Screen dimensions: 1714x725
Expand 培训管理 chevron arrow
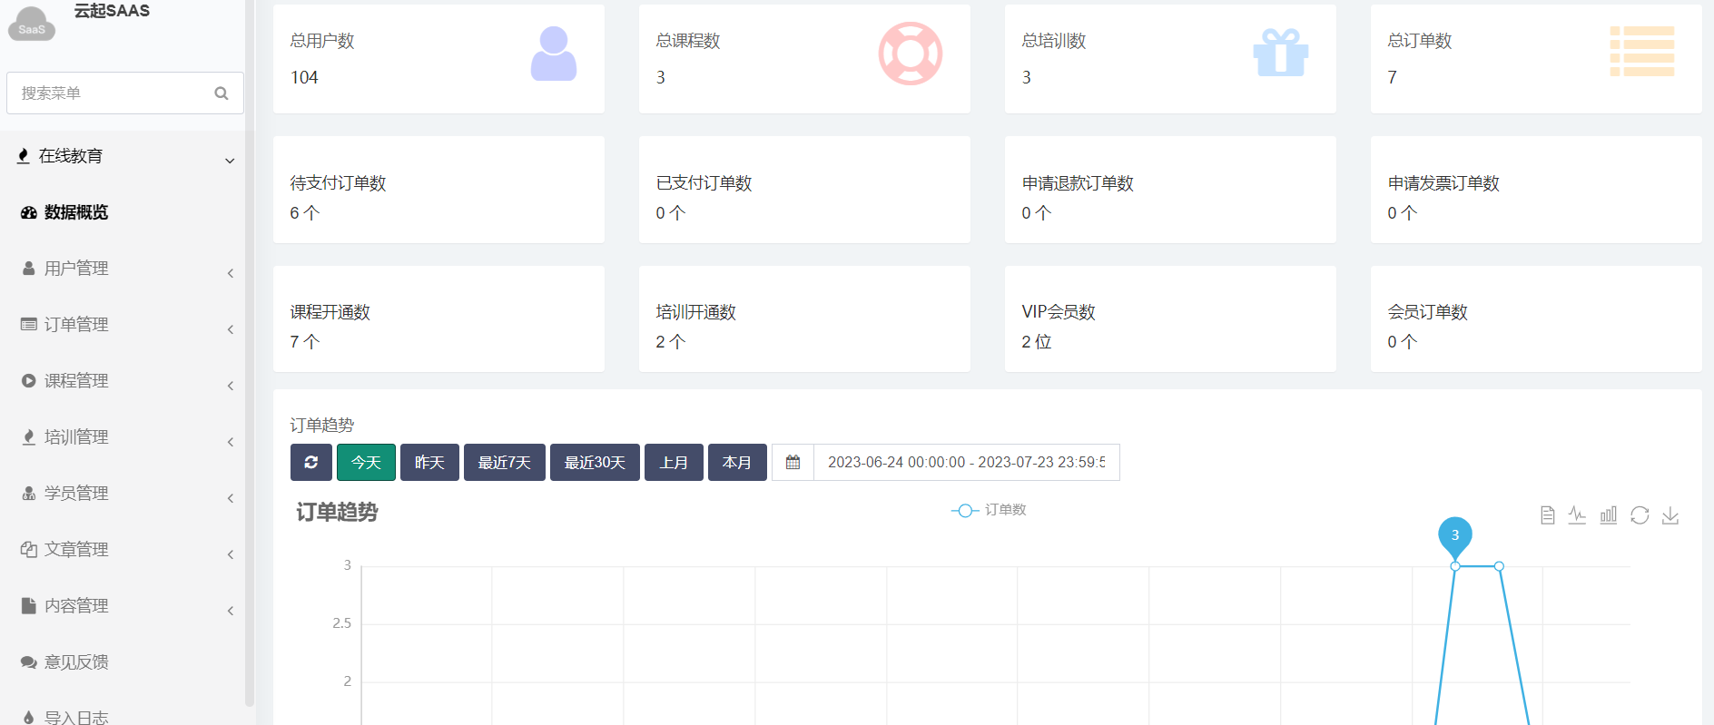[231, 442]
